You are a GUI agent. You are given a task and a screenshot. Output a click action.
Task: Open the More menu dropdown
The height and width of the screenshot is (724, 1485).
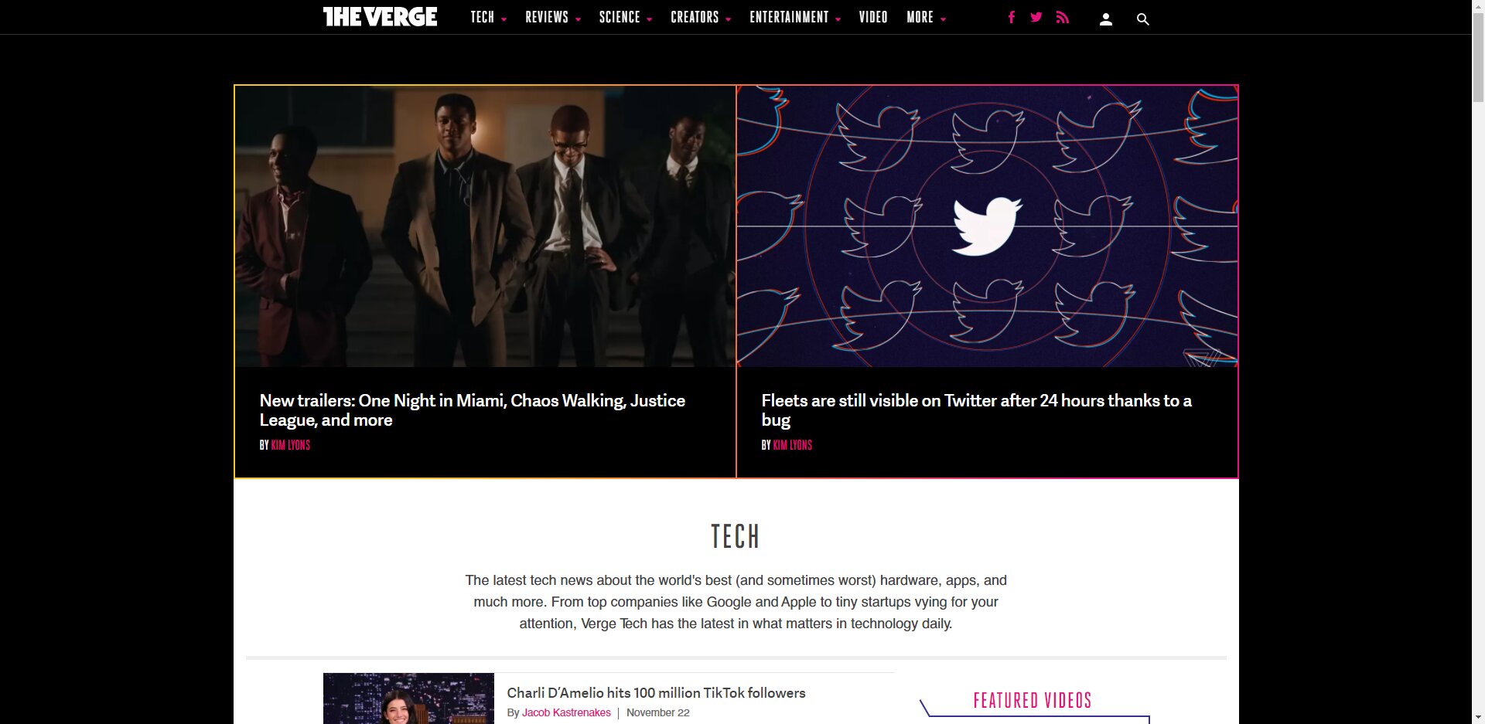[926, 17]
